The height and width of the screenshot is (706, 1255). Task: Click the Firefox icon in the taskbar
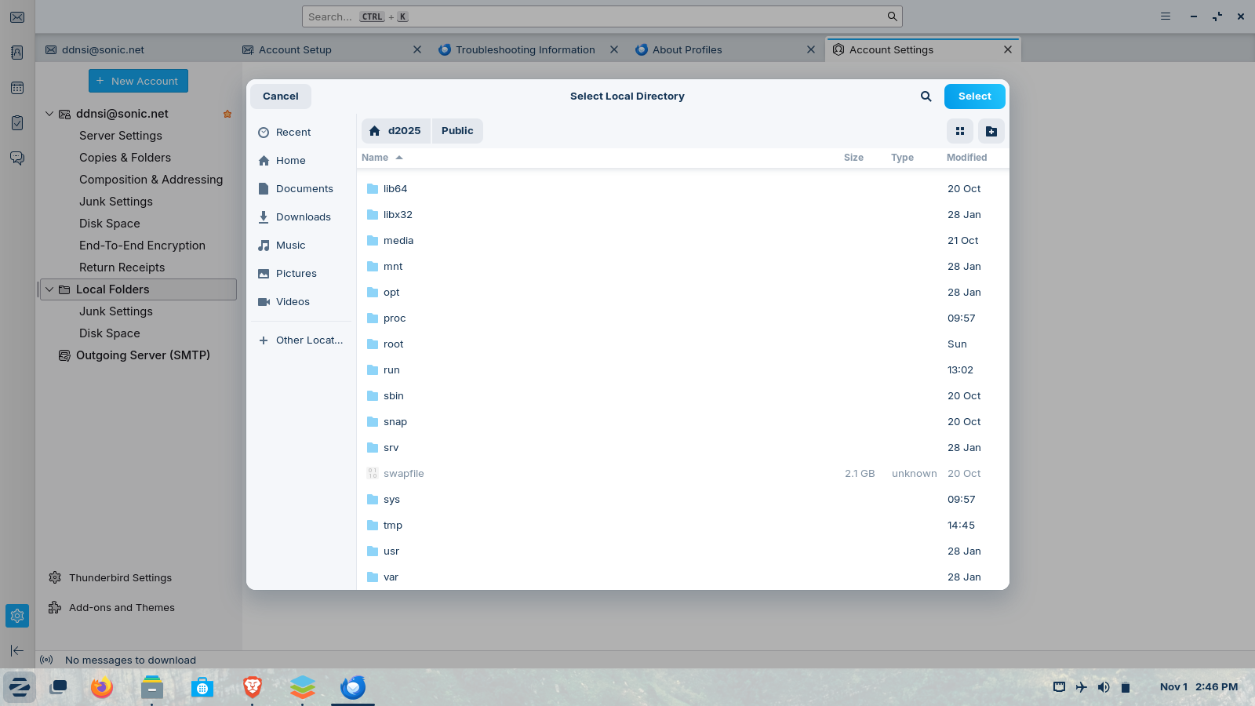pyautogui.click(x=102, y=688)
